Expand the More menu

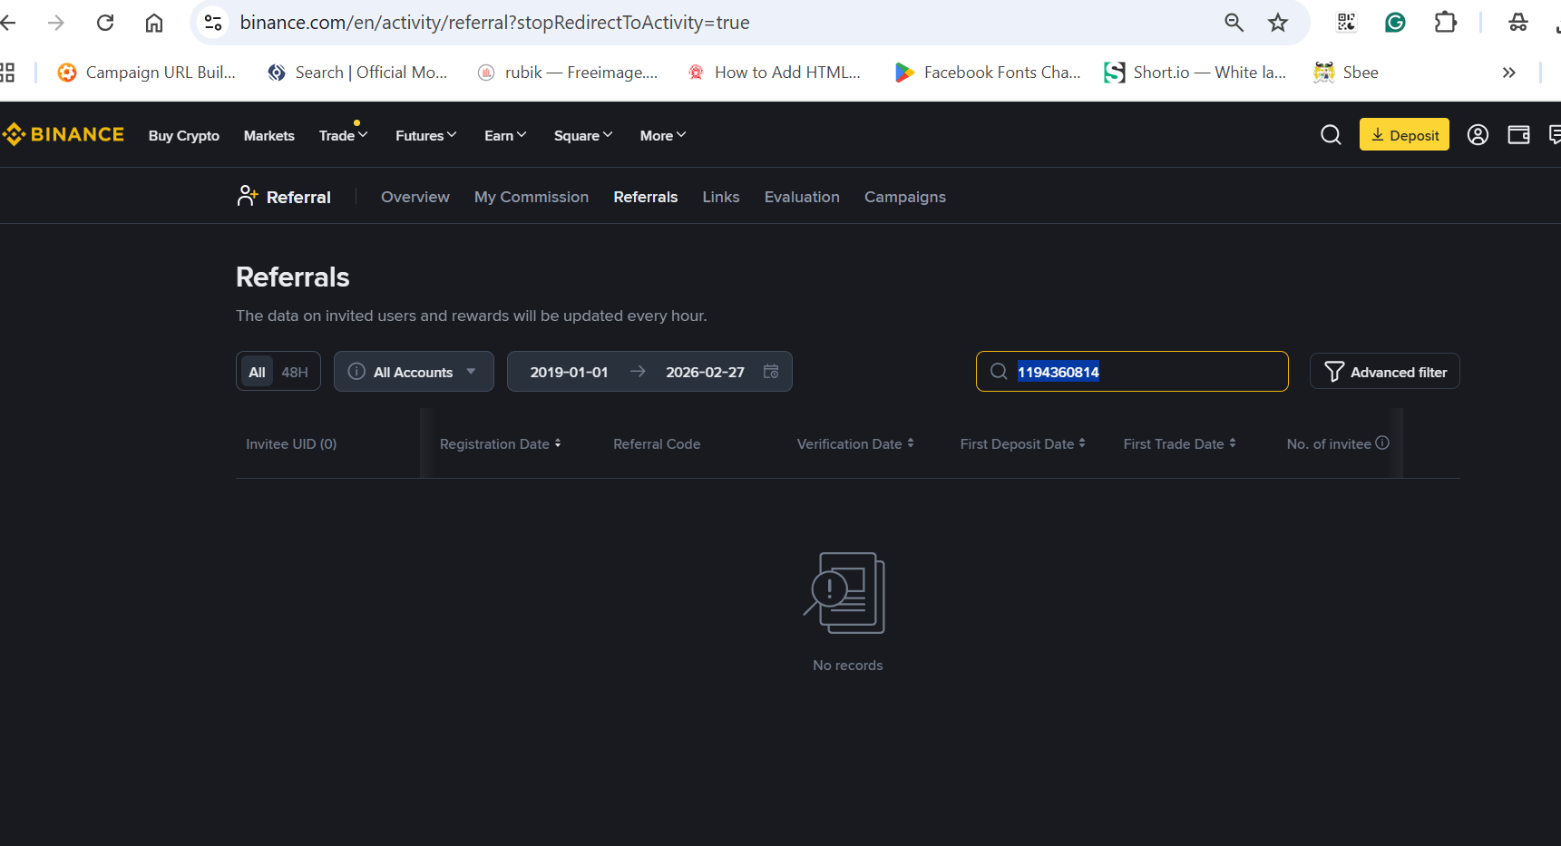pos(663,136)
